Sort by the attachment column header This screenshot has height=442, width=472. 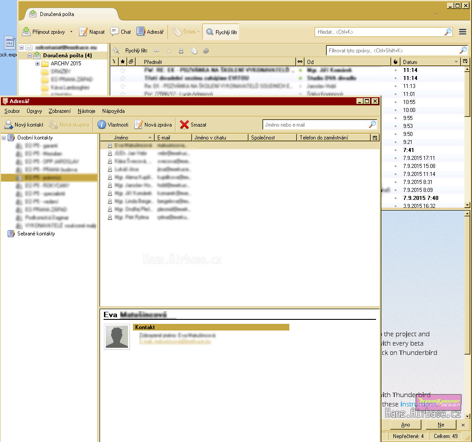coord(131,62)
